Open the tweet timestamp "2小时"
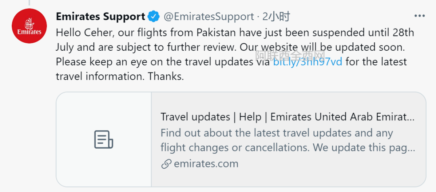Image resolution: width=436 pixels, height=192 pixels. pyautogui.click(x=277, y=17)
